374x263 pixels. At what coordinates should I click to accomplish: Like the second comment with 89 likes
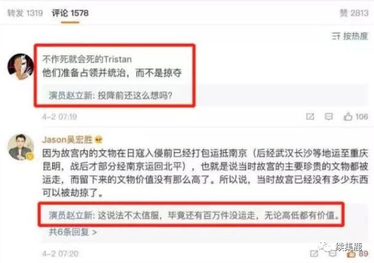coord(358,254)
